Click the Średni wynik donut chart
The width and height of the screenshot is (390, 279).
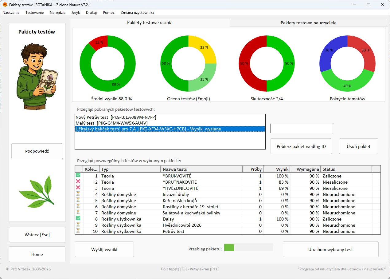(107, 63)
